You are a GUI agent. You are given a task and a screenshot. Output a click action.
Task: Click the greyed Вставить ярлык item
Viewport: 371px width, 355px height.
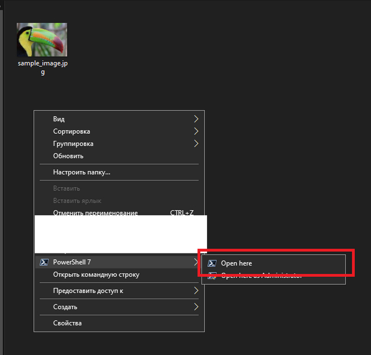119,201
